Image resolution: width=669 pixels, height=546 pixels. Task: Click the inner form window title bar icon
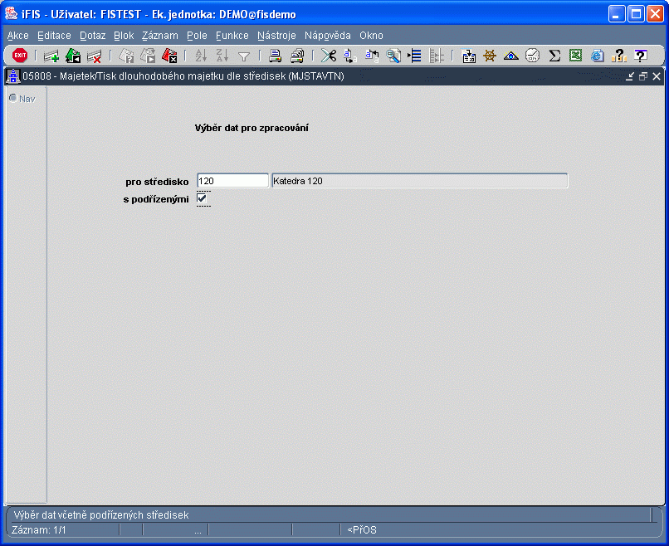coord(12,76)
